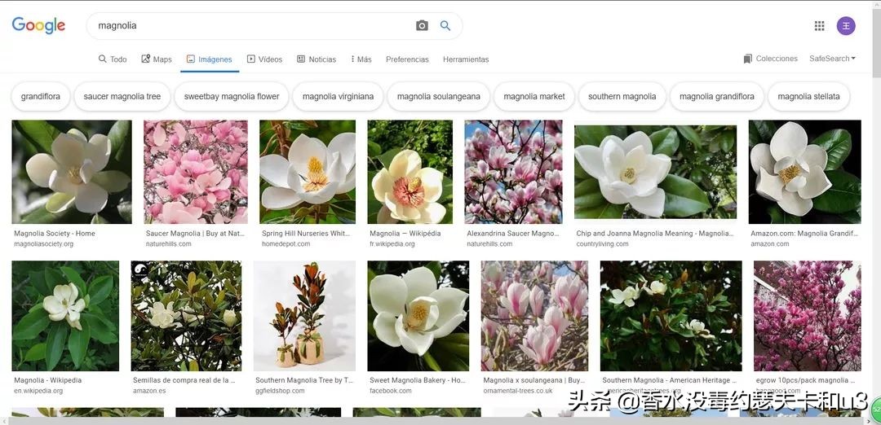Open the Google apps grid
881x425 pixels.
[819, 25]
